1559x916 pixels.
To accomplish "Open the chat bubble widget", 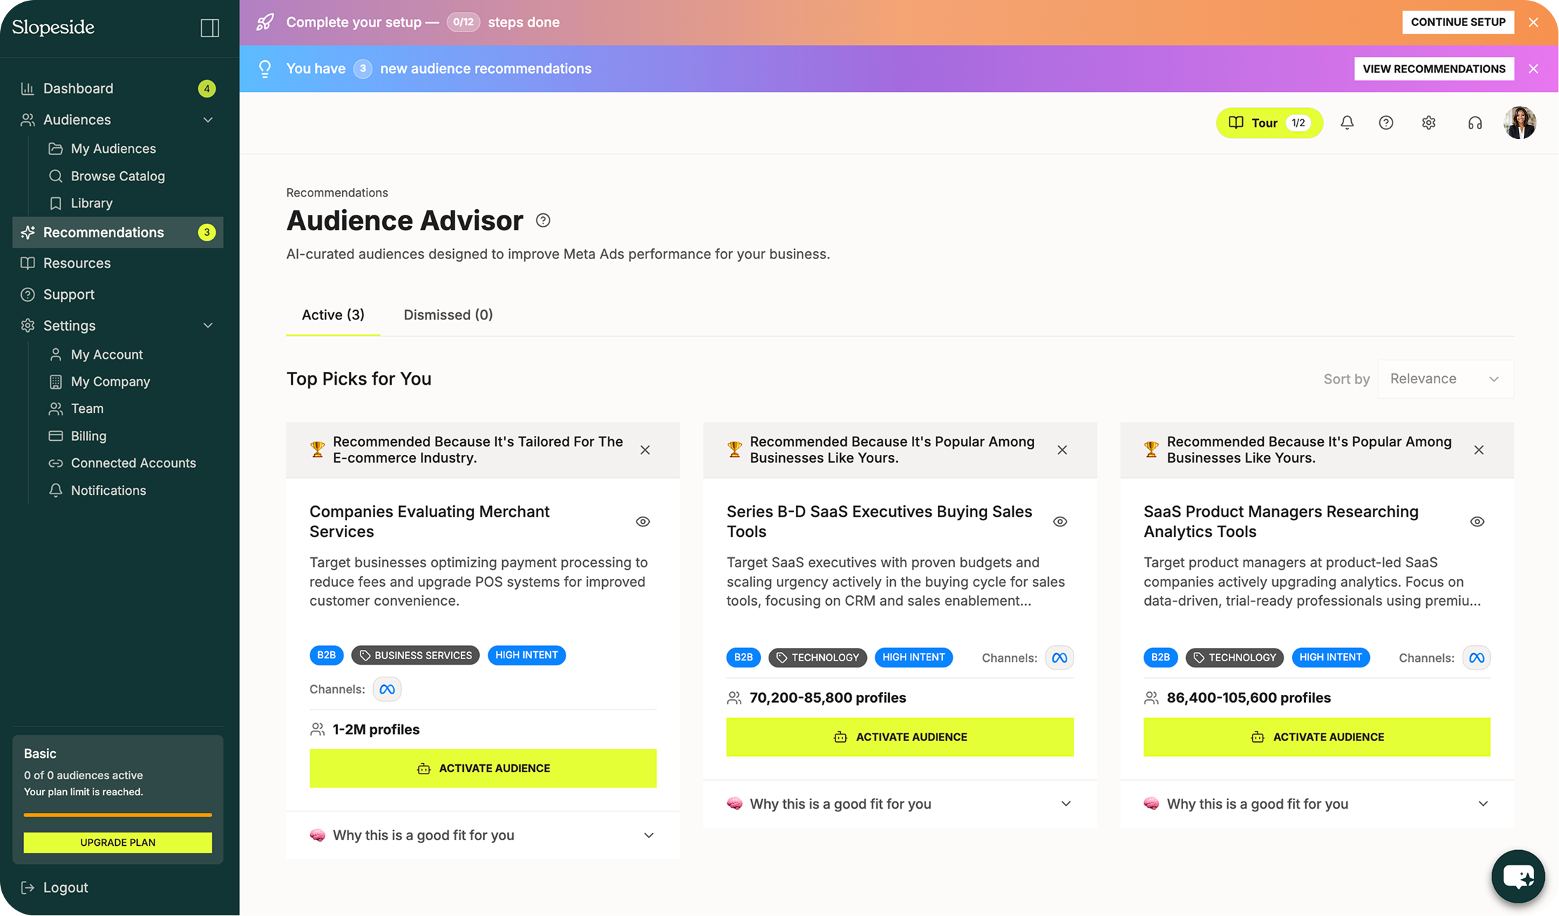I will [x=1518, y=876].
